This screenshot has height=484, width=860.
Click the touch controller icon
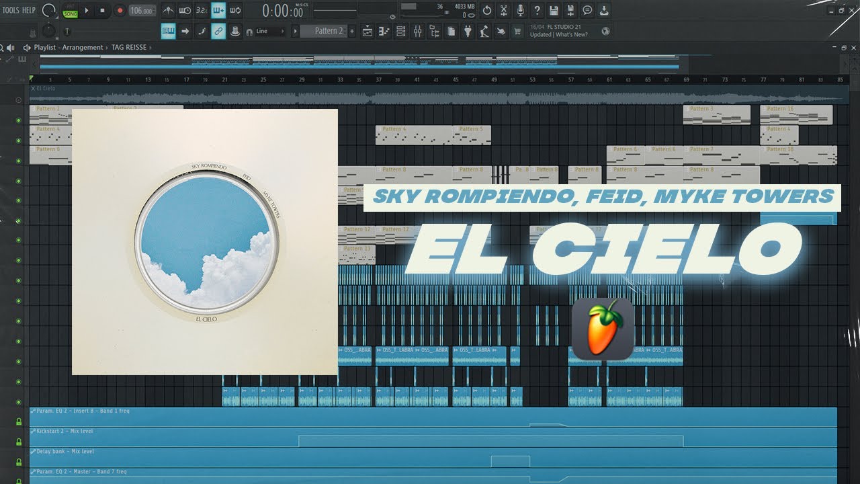point(501,31)
